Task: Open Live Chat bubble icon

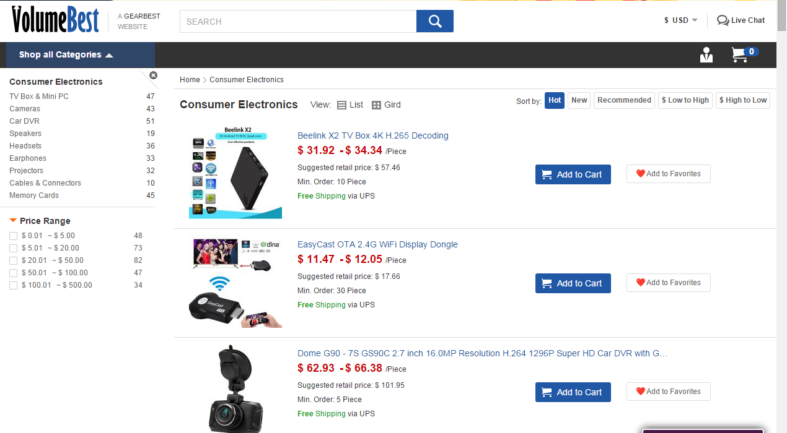Action: (x=723, y=20)
